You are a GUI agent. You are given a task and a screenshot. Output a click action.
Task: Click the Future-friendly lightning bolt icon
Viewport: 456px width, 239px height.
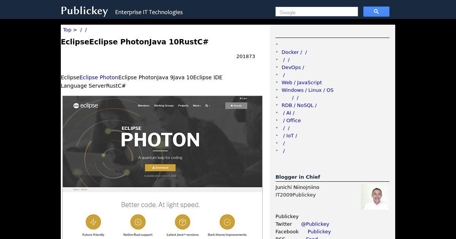tap(93, 222)
